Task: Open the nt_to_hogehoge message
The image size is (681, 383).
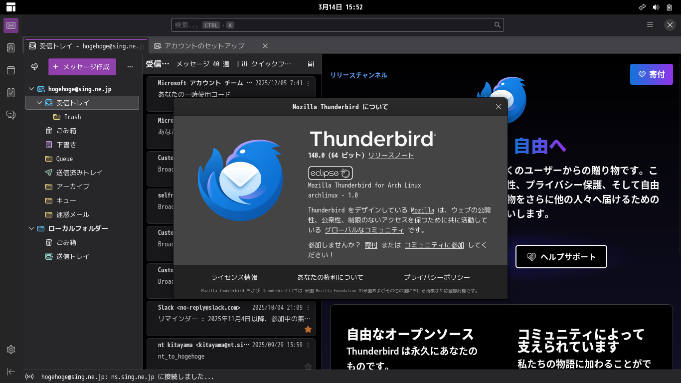Action: 231,354
